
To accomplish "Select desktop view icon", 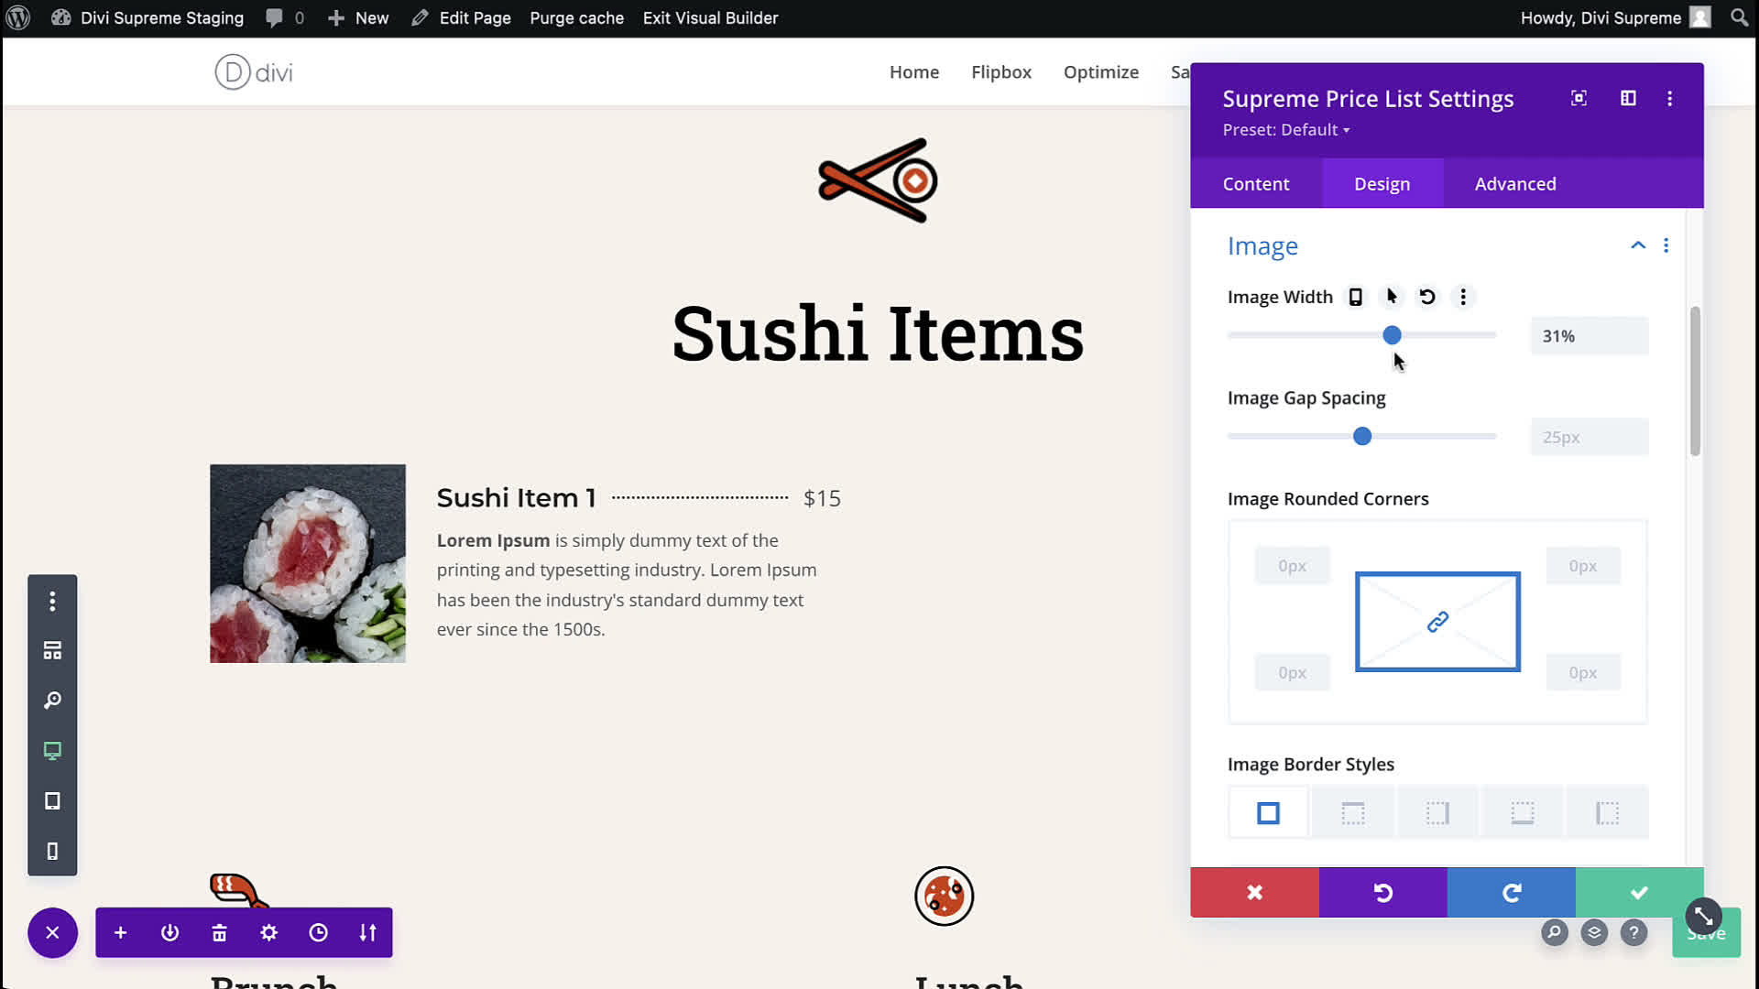I will (x=52, y=751).
